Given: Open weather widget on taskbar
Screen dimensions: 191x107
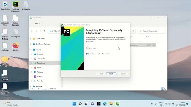Looking at the screenshot, I should pos(10,104).
